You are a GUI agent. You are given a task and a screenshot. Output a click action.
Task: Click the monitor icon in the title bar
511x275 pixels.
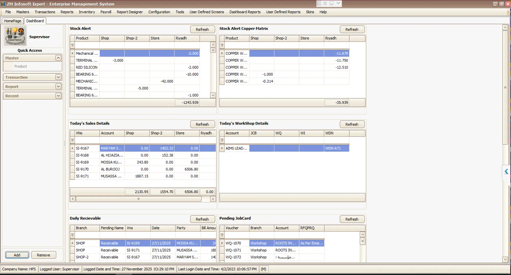click(331, 3)
